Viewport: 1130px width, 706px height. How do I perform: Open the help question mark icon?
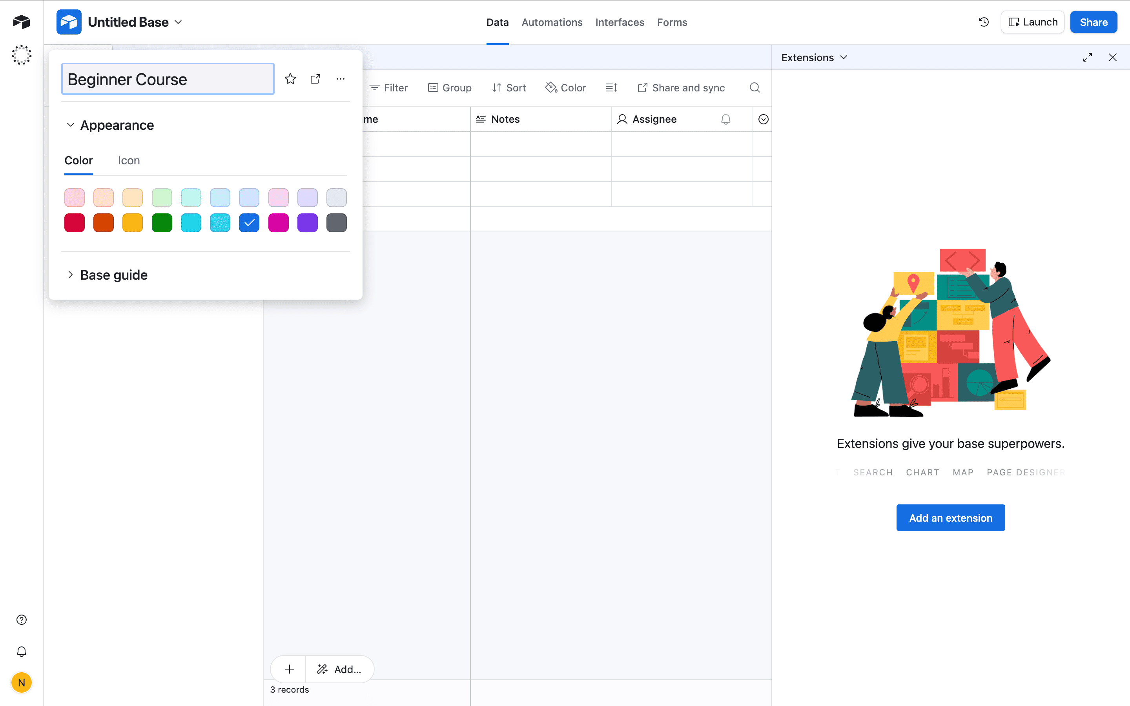[x=22, y=620]
